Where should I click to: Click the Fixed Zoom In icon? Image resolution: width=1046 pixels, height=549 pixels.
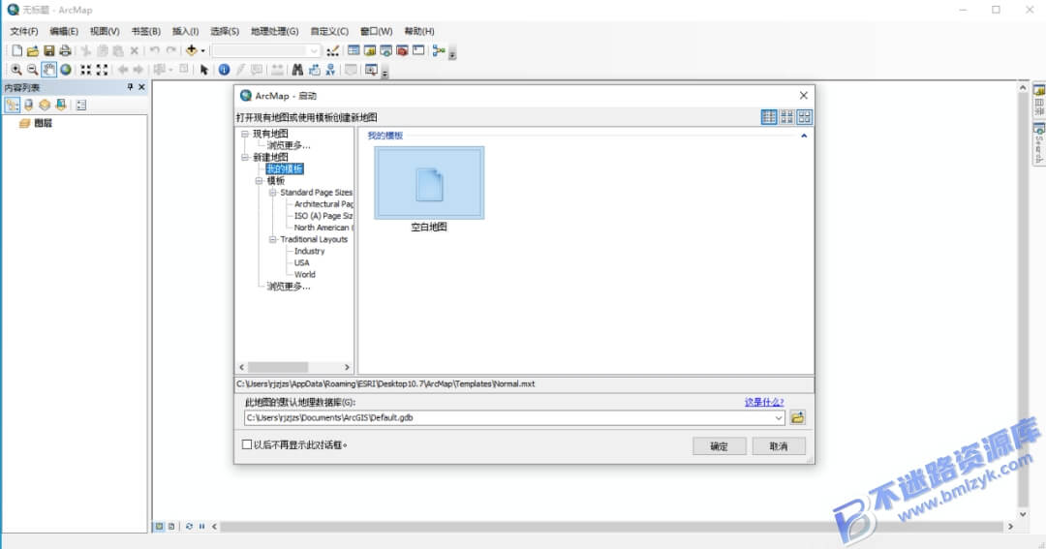pyautogui.click(x=86, y=70)
